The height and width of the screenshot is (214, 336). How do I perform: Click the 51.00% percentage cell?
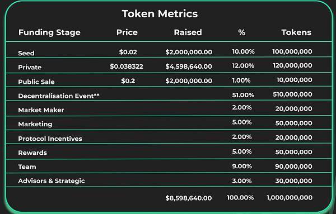point(243,95)
